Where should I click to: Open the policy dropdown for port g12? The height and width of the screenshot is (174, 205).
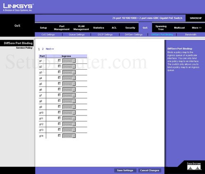click(69, 124)
